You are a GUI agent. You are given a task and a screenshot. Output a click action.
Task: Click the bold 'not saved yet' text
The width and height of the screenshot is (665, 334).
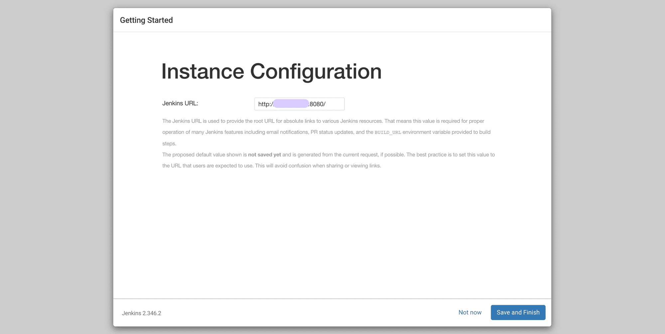coord(264,155)
